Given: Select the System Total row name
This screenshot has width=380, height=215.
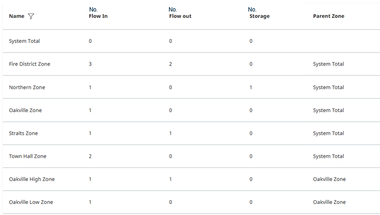Looking at the screenshot, I should [24, 41].
